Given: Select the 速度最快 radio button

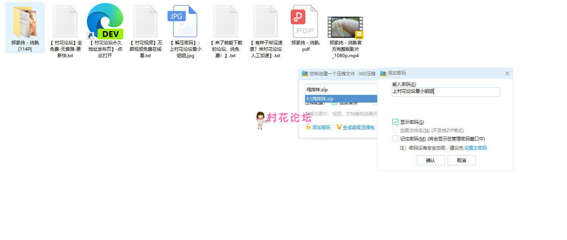Looking at the screenshot, I should (x=334, y=103).
